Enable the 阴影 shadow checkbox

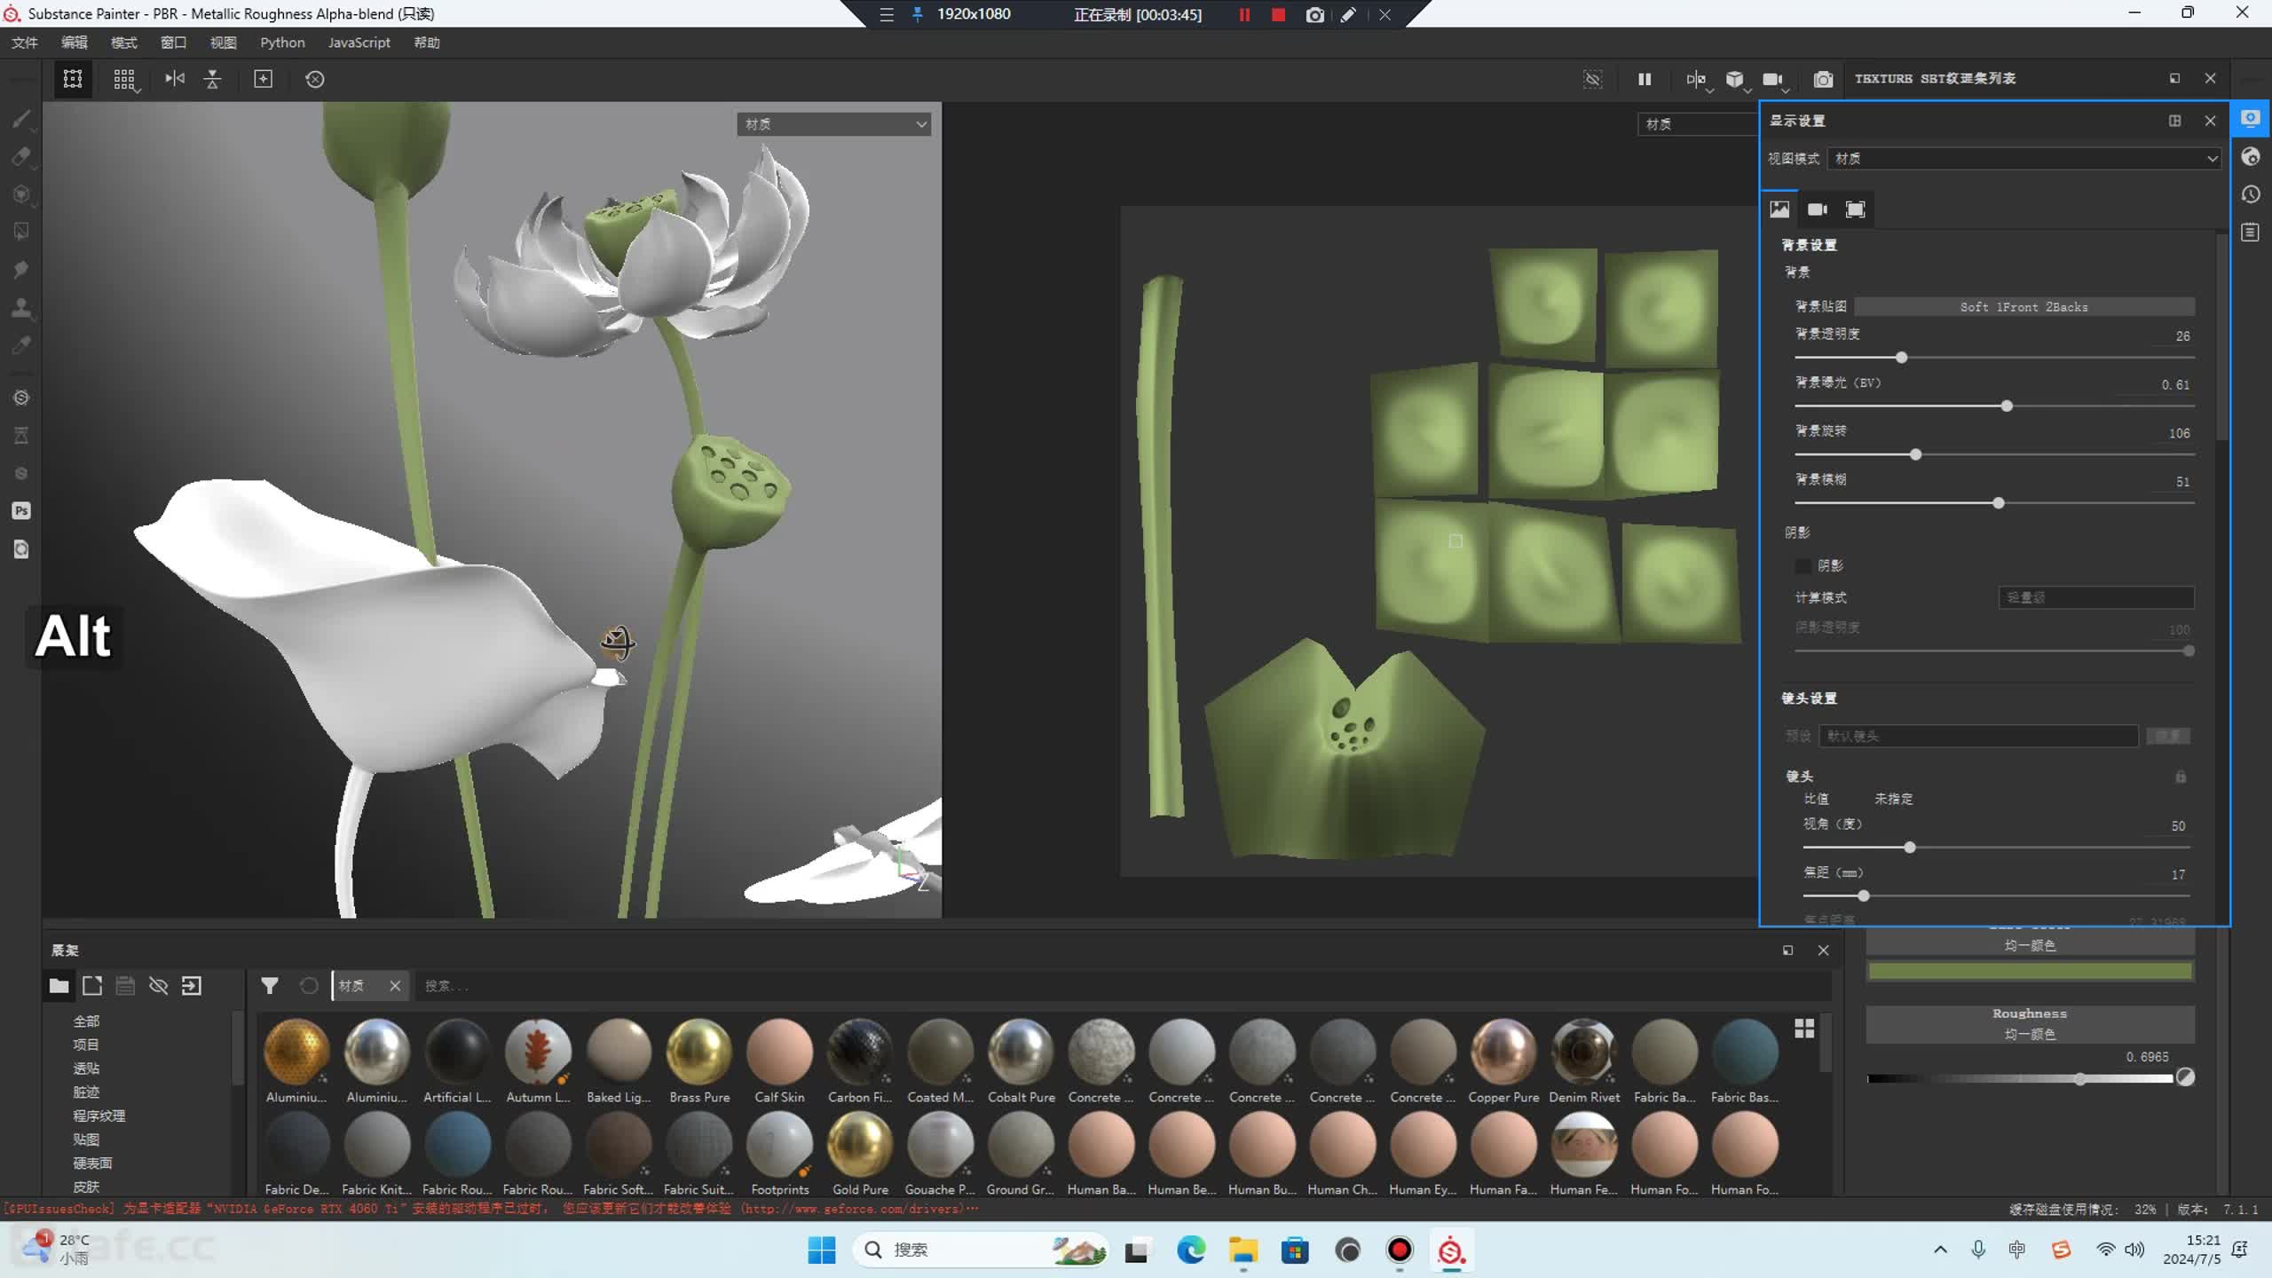tap(1803, 565)
